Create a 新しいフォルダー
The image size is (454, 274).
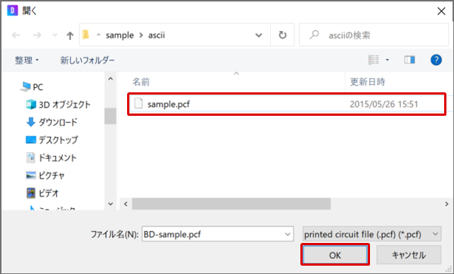coord(88,60)
